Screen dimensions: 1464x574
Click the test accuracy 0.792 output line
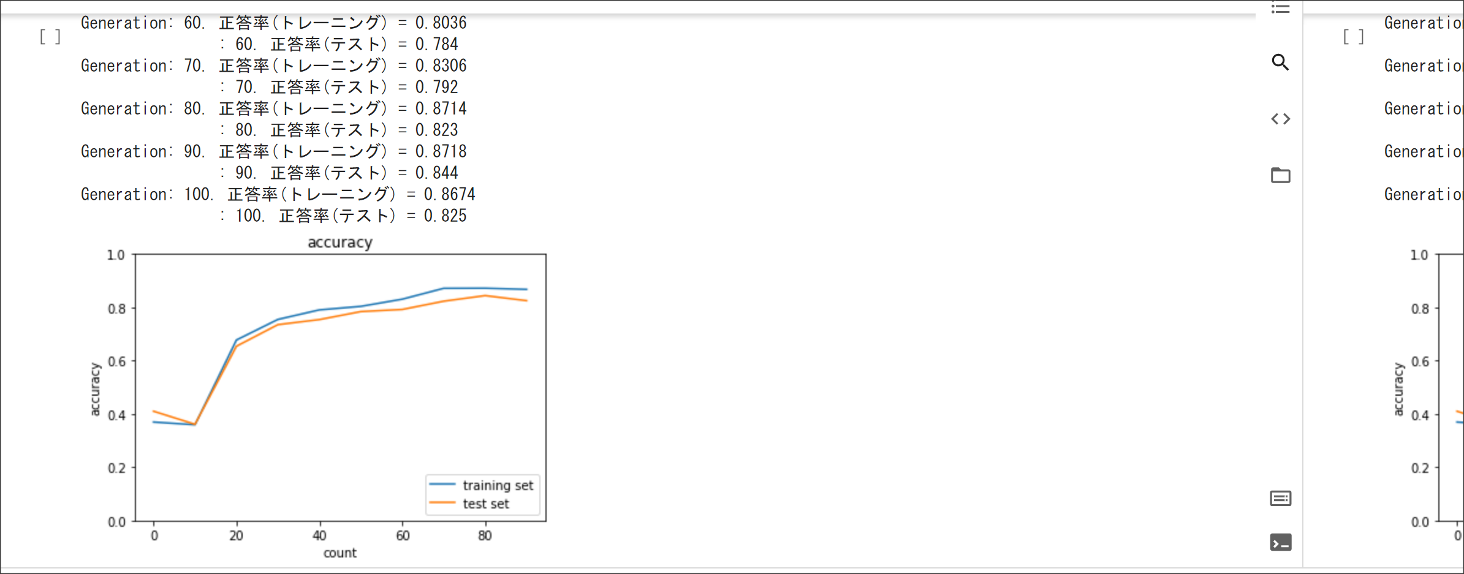[339, 87]
